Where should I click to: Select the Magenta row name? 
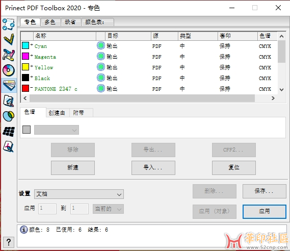click(45, 57)
